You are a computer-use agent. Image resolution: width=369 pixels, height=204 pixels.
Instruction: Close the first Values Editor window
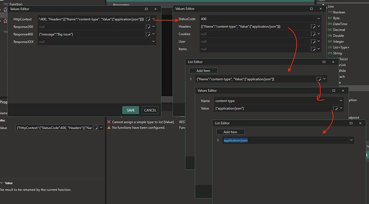[x=155, y=9]
